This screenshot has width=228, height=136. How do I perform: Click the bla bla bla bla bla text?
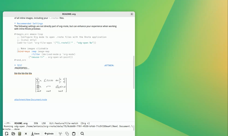(23, 74)
